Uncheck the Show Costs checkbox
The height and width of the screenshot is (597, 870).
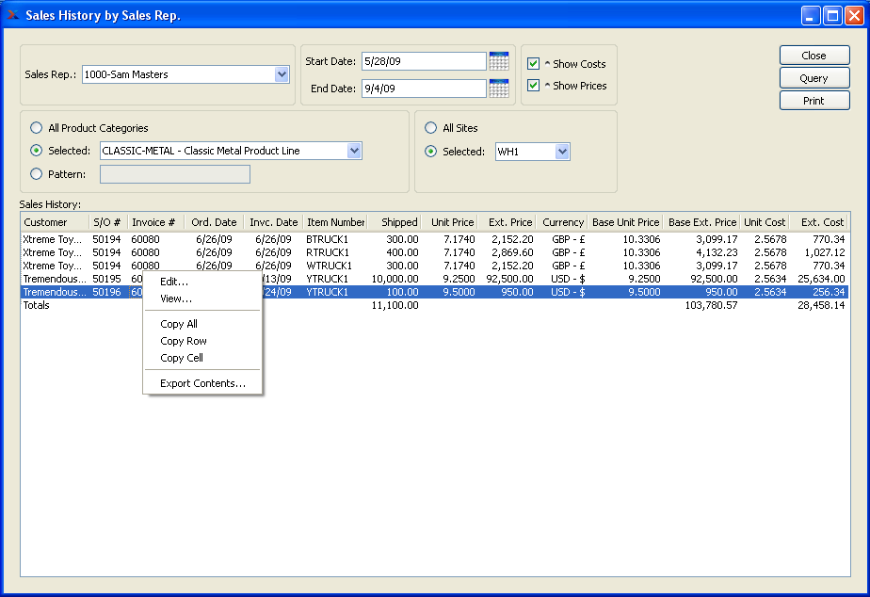534,64
